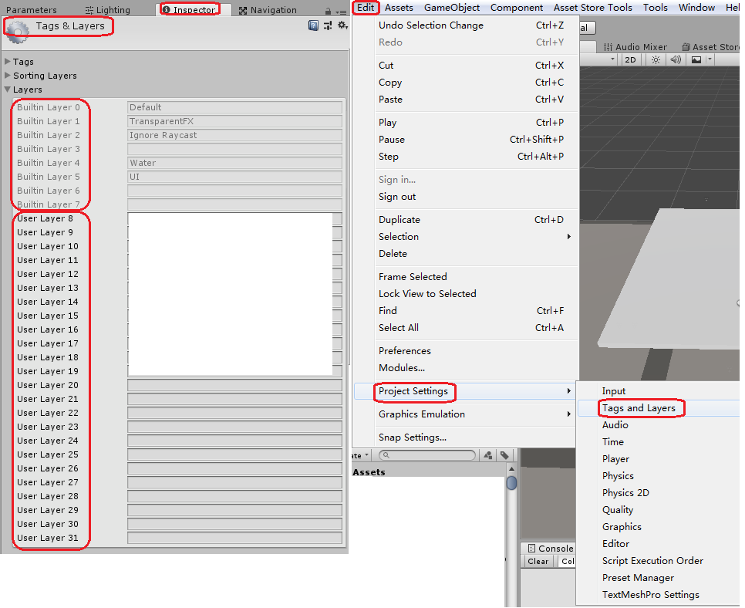The image size is (745, 608).
Task: Open the Assets menu
Action: [399, 8]
